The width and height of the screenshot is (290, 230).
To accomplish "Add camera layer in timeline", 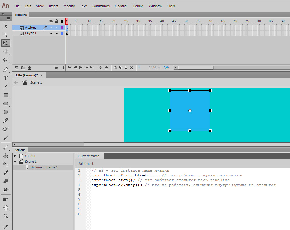I will tap(56, 68).
